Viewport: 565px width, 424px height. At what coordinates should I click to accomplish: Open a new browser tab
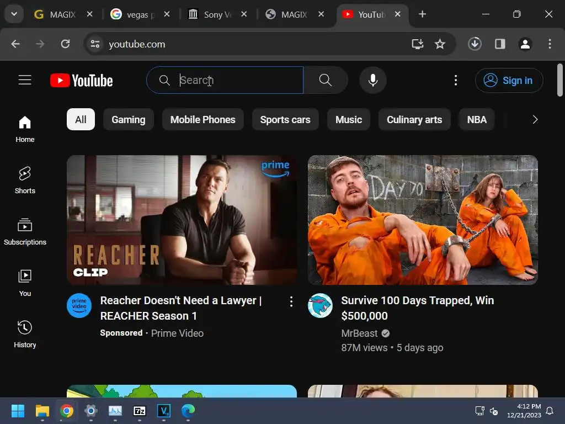pyautogui.click(x=422, y=14)
